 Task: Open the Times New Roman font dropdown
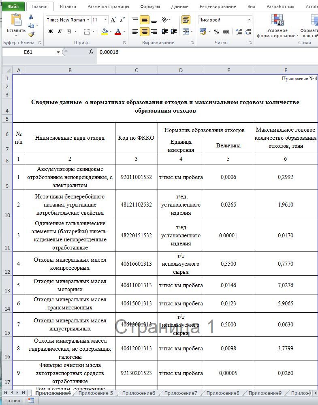click(88, 20)
